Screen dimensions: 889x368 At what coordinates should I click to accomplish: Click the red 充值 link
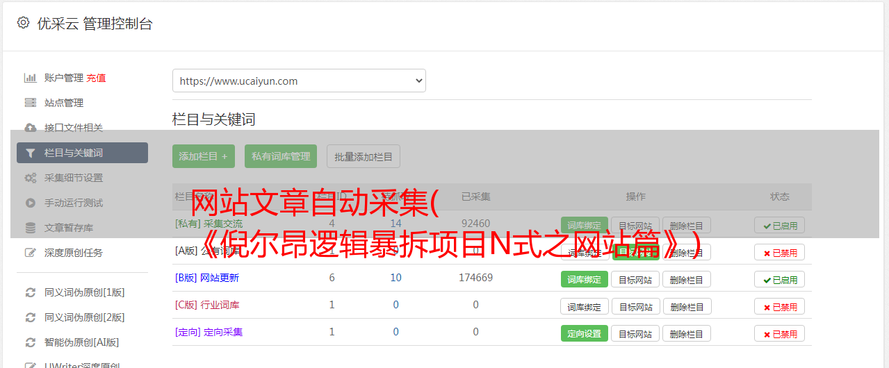[96, 78]
